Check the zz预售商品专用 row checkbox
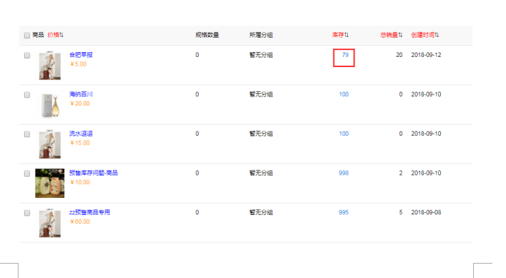The image size is (506, 278). 27,213
